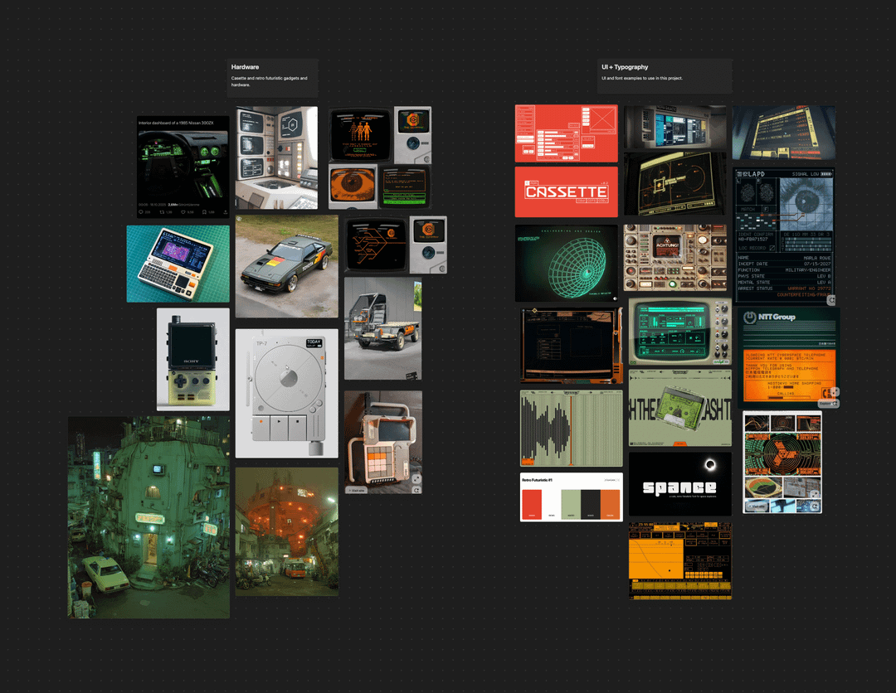
Task: Pick the red swatch in Retro Futuristic palette
Action: (531, 502)
